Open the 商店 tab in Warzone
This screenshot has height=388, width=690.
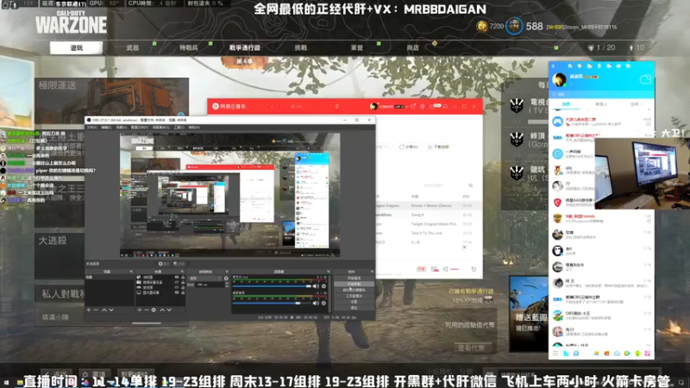coord(413,47)
